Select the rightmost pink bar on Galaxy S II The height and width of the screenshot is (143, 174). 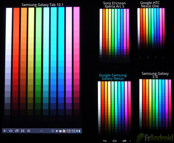tap(170, 104)
